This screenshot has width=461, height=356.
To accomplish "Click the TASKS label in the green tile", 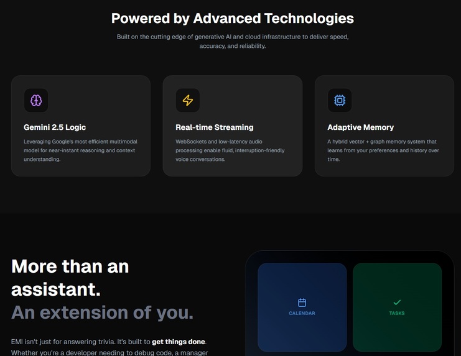I will (397, 313).
